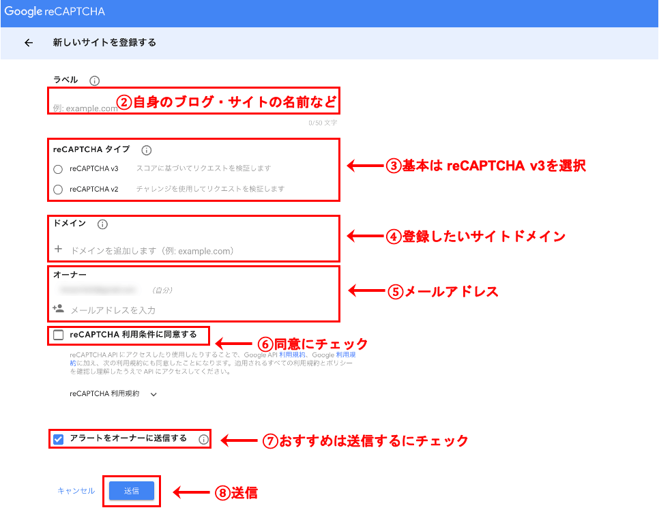
Task: Open the reCAPTCHA タイプ info icon
Action: pos(146,150)
